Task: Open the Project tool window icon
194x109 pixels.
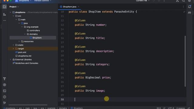Action: pos(5,7)
